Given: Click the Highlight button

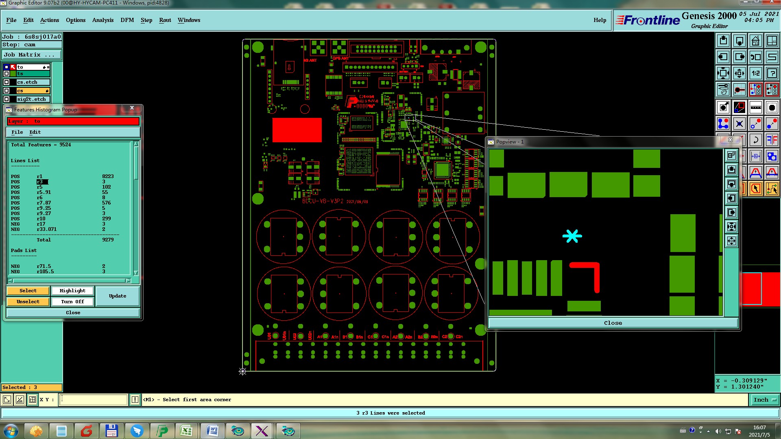Looking at the screenshot, I should [72, 291].
